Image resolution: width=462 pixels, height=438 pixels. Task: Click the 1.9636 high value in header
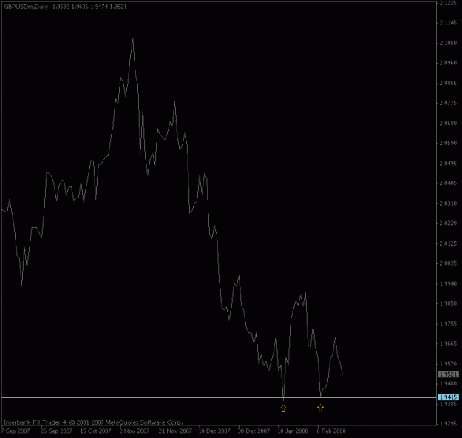[x=80, y=7]
